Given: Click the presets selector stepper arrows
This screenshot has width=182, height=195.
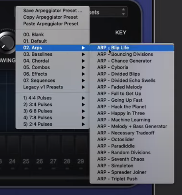Looking at the screenshot, I should [x=123, y=11].
